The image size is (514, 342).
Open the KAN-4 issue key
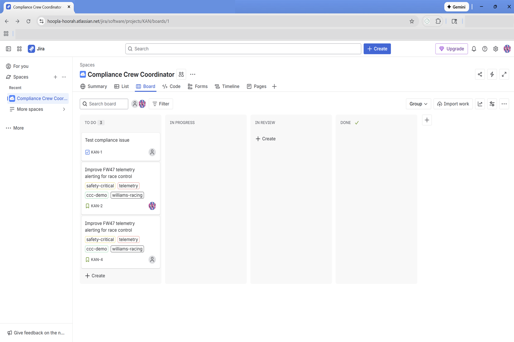(97, 260)
